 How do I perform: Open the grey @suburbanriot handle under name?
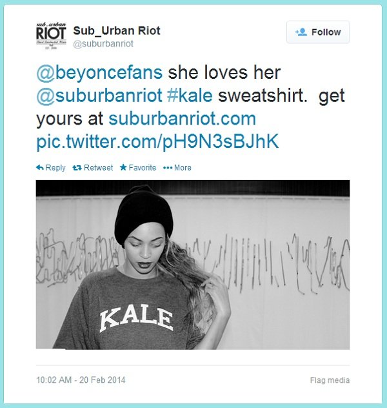click(x=103, y=44)
